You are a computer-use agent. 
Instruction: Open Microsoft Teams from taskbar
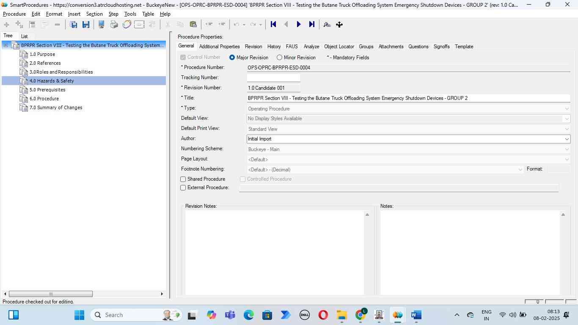pos(230,315)
